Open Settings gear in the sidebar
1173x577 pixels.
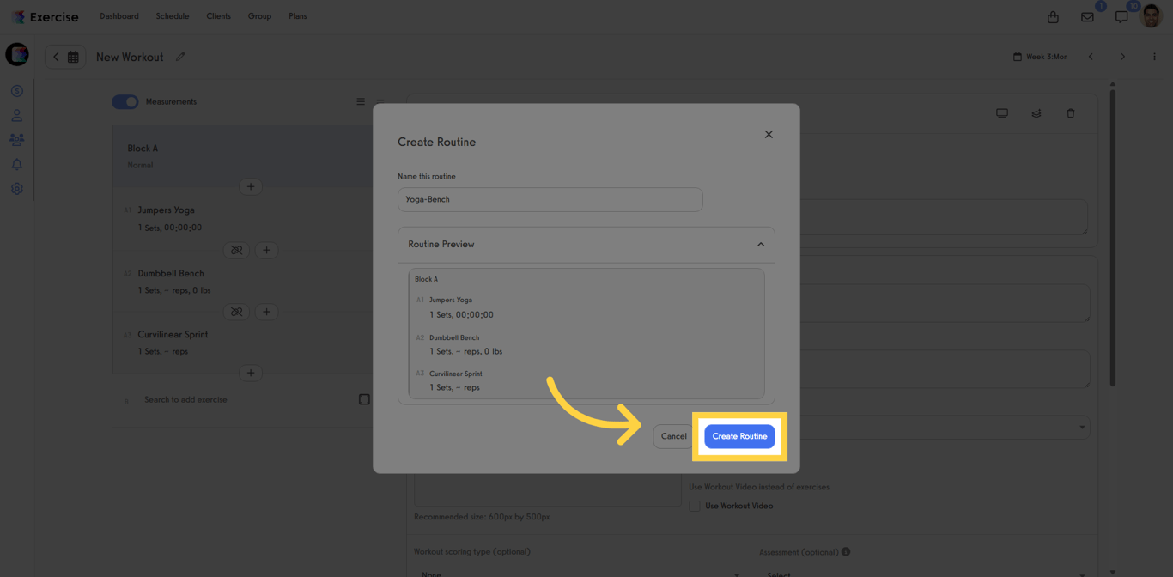point(16,189)
